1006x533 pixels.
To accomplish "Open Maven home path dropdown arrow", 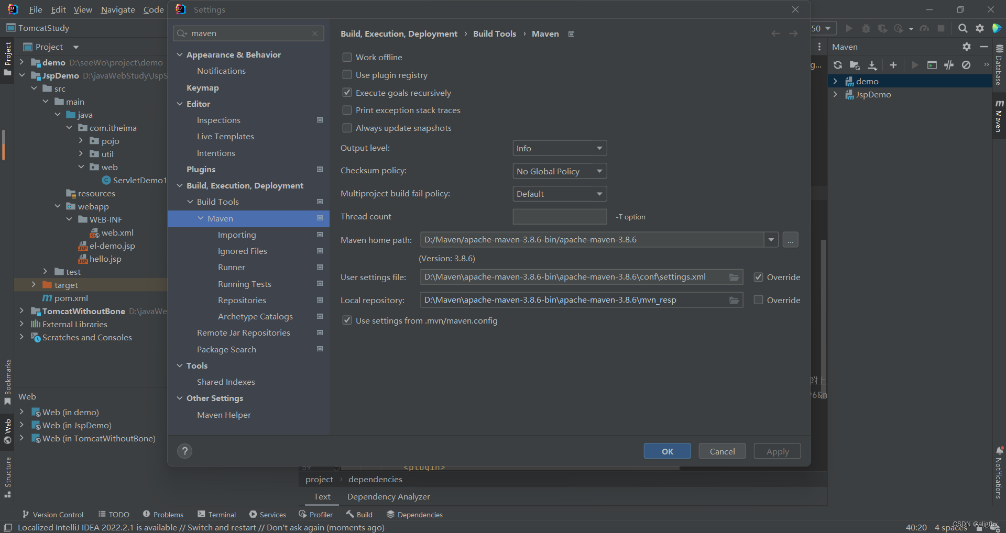I will pos(771,240).
